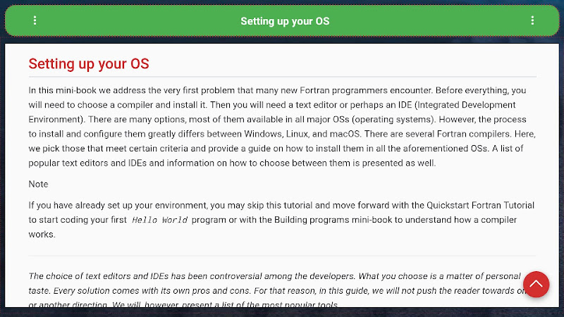Click the green header title text
Screen dimensions: 564x317
pyautogui.click(x=285, y=21)
